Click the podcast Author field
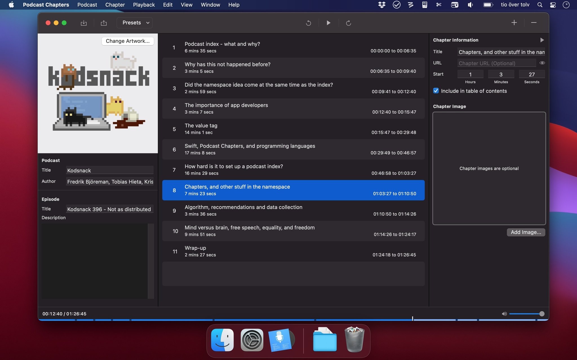577x360 pixels. click(110, 181)
